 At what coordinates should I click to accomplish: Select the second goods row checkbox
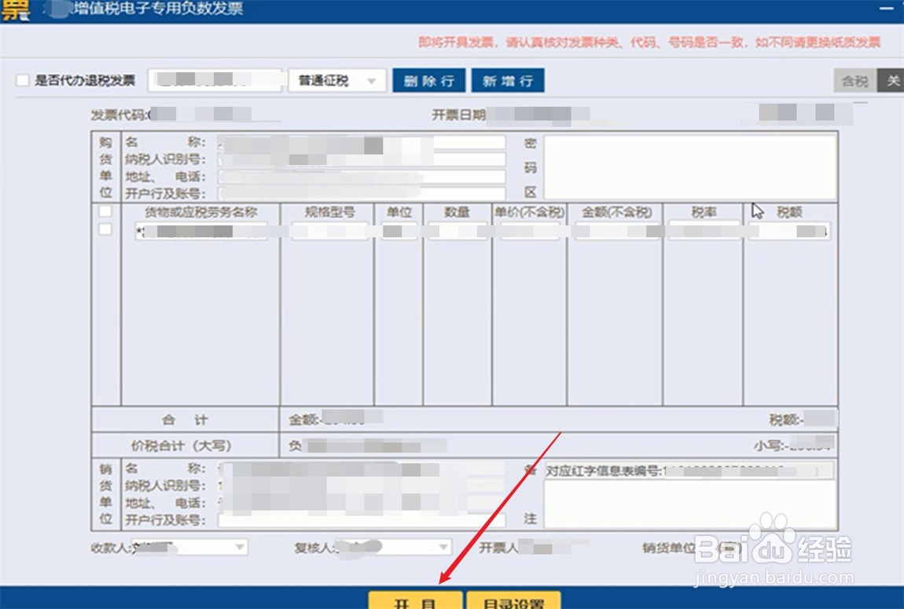[105, 229]
